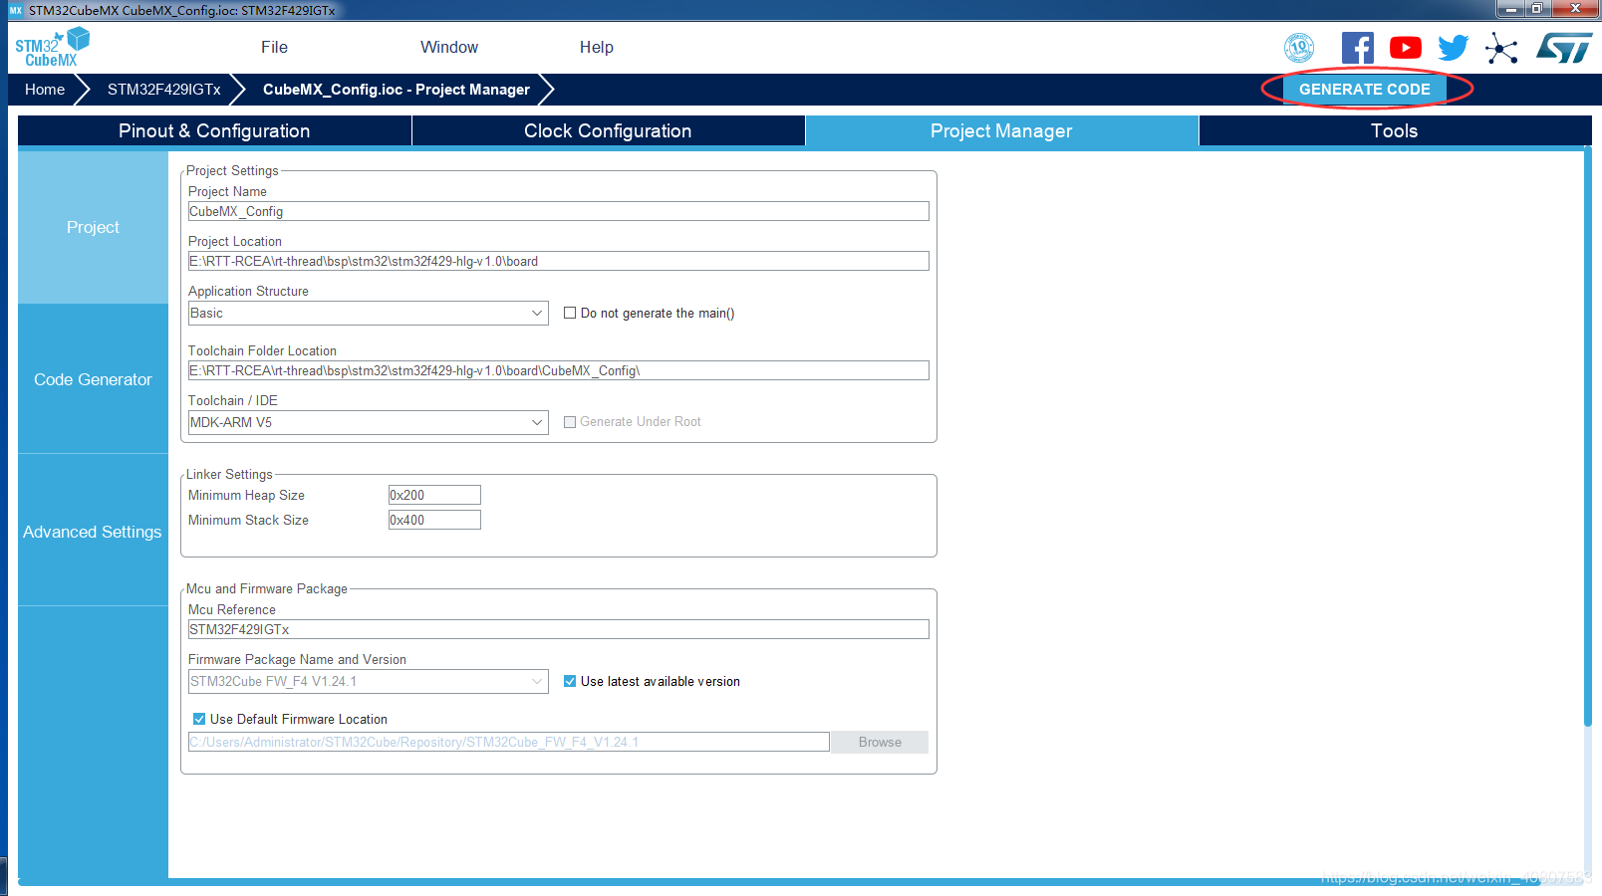Click CubeMX_Config.ioc - Project Manager breadcrumb
This screenshot has width=1602, height=896.
(397, 90)
